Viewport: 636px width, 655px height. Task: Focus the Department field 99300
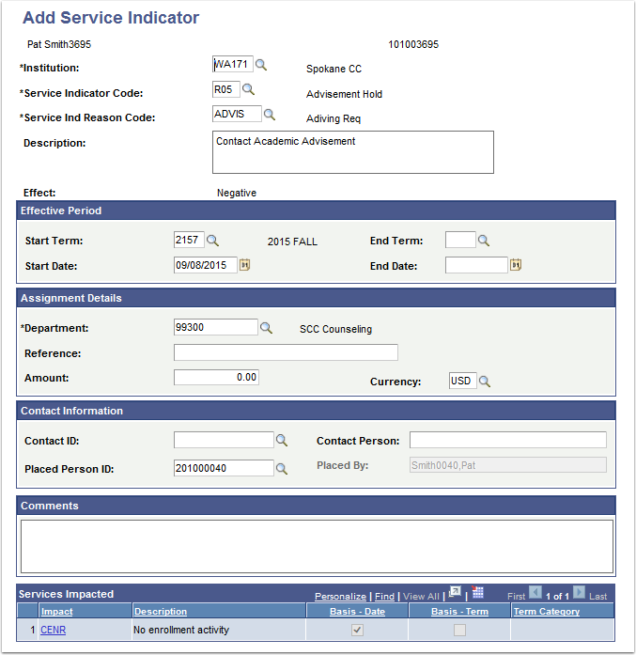point(216,327)
